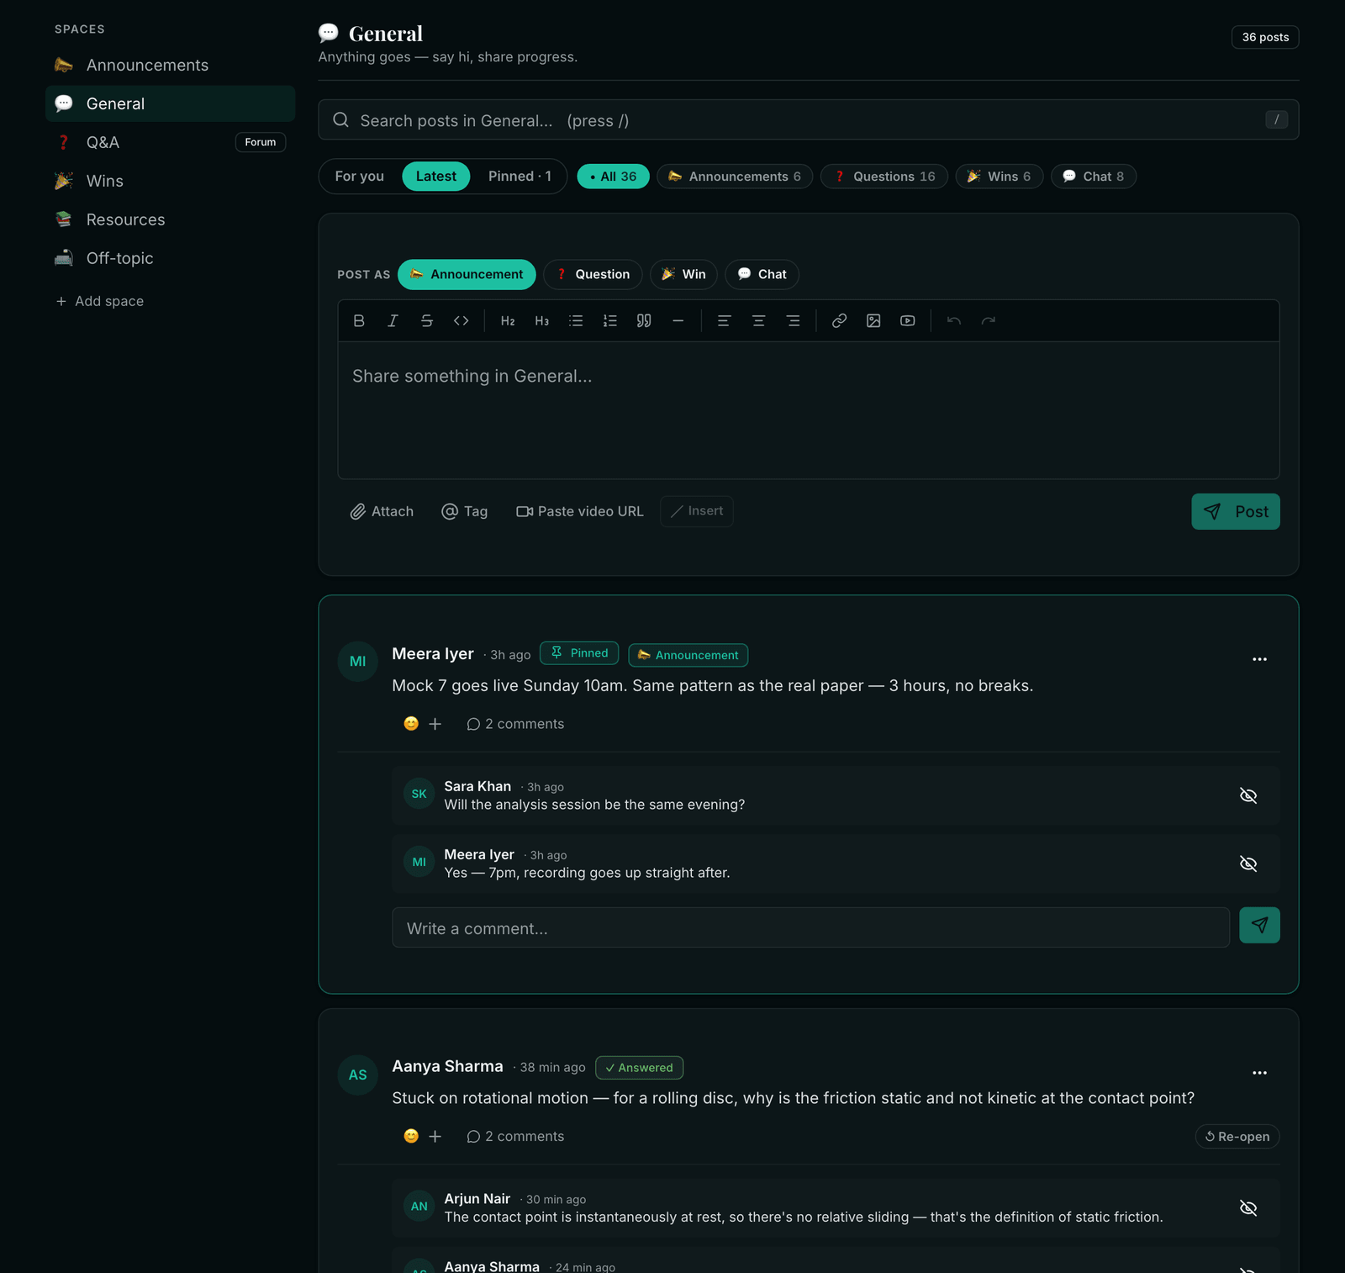Insert inline code formatting

click(461, 320)
